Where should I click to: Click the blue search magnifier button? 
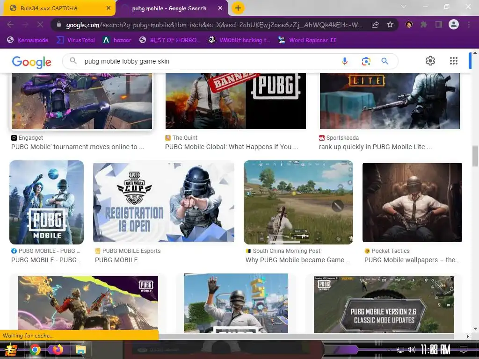click(385, 61)
